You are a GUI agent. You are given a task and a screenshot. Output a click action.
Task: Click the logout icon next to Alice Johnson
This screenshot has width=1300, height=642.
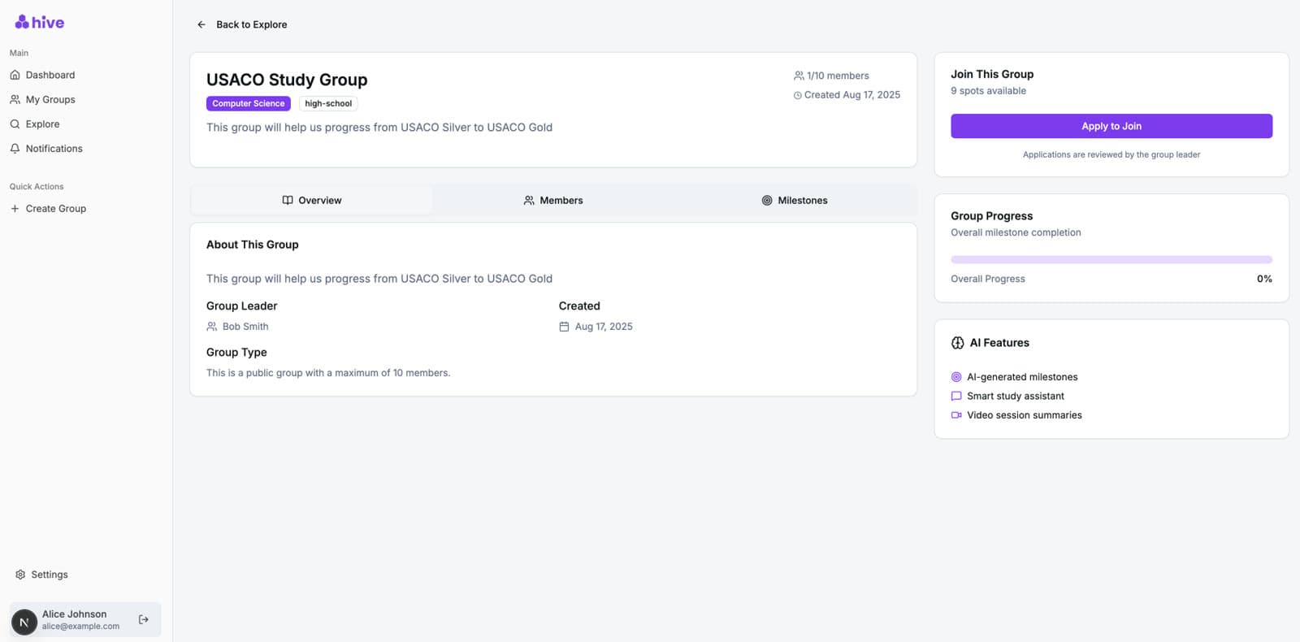point(144,619)
